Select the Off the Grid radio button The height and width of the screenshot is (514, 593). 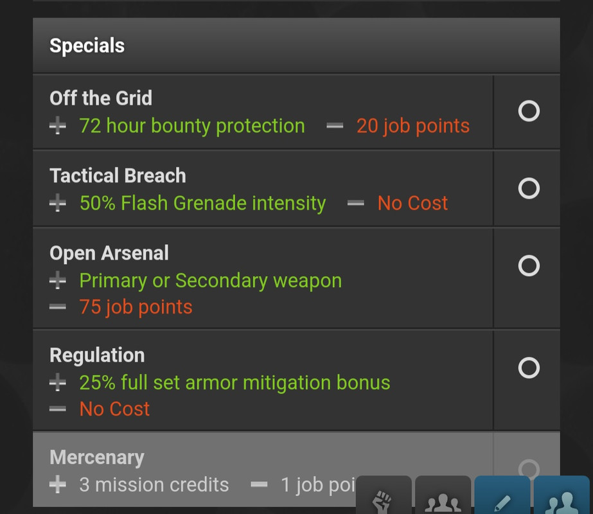(x=529, y=111)
